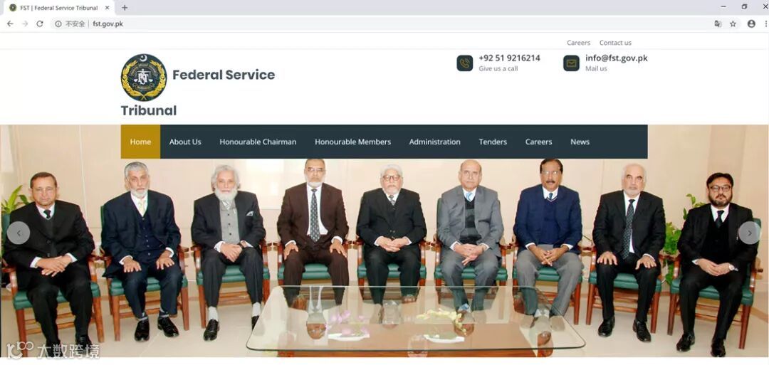Bookmark this page with star icon
Image resolution: width=769 pixels, height=365 pixels.
[x=733, y=23]
